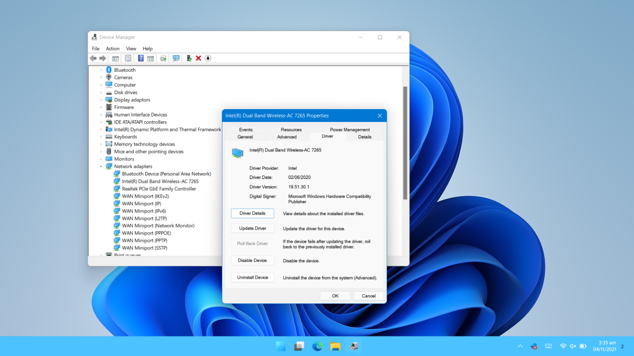Viewport: 634px width, 356px height.
Task: Click the Wi-Fi icon in system tray
Action: pyautogui.click(x=563, y=346)
